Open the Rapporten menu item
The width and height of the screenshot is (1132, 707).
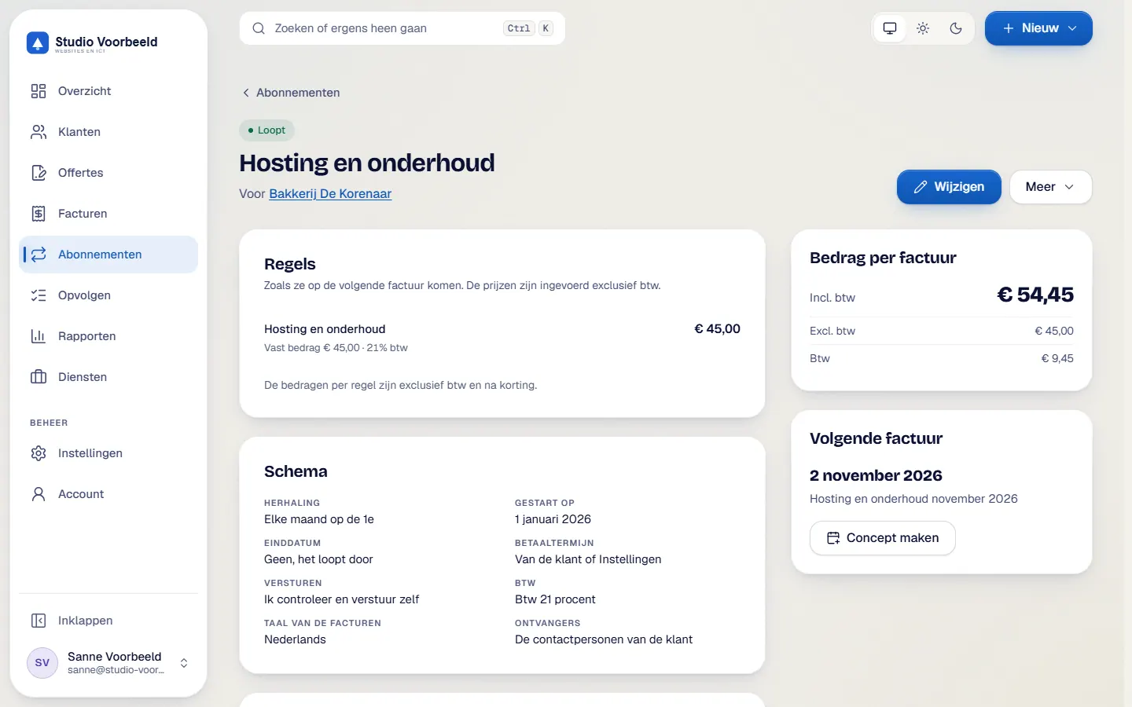(108, 336)
